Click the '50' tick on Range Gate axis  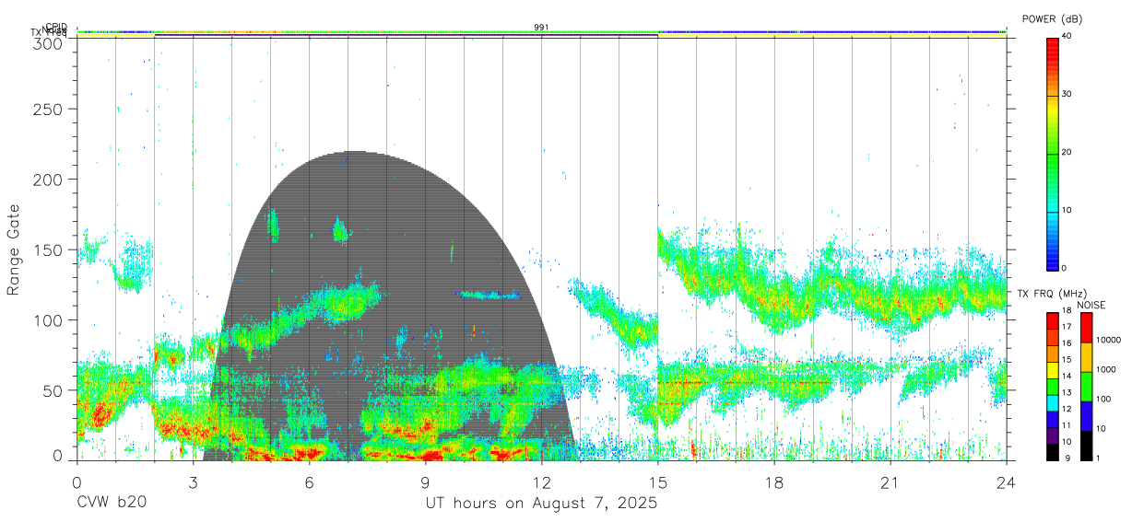click(x=53, y=391)
